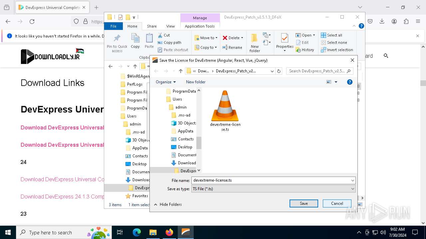Viewport: 426px width, 239px height.
Task: Click the Copy path command
Action: (x=169, y=42)
